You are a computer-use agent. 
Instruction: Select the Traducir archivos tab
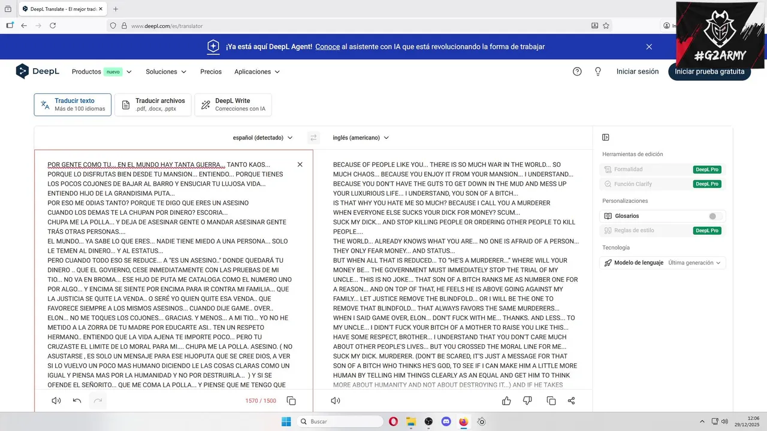[153, 105]
